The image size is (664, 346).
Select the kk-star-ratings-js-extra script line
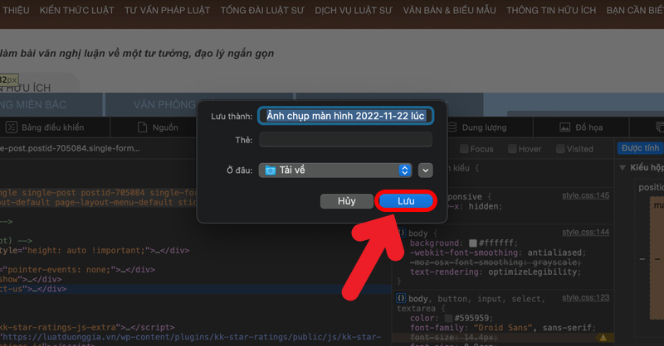coord(87,328)
